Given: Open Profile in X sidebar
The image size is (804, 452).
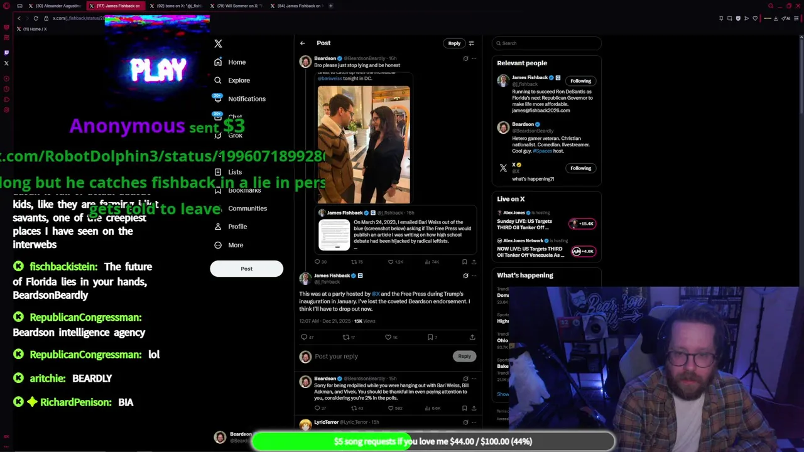Looking at the screenshot, I should [231, 227].
